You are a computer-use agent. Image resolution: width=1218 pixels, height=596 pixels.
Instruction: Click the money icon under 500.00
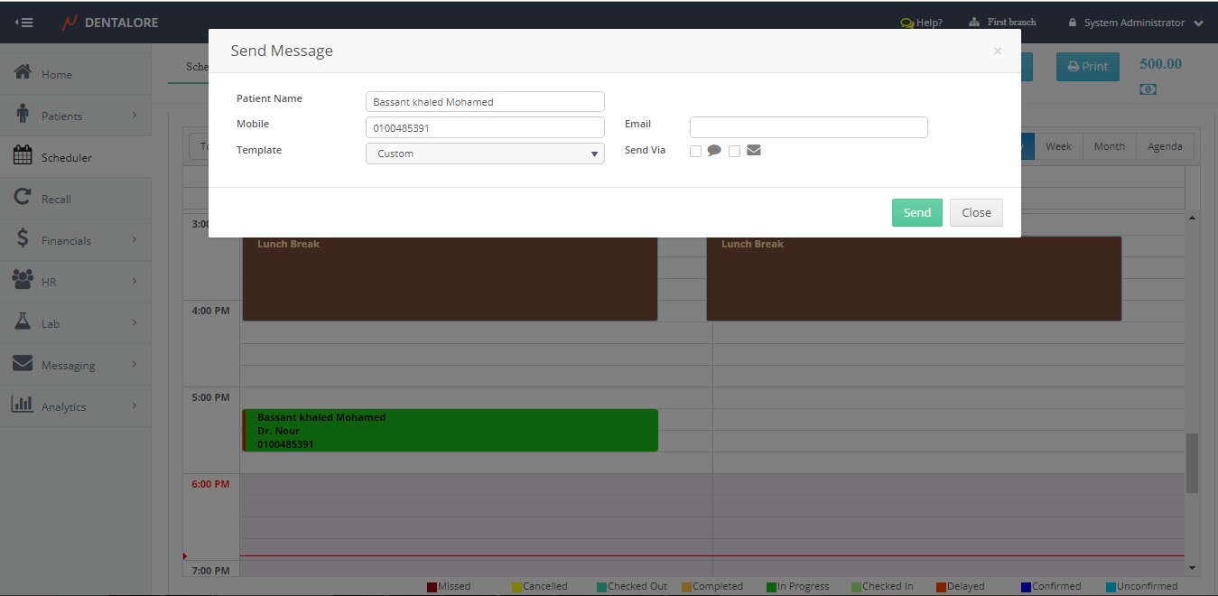tap(1148, 89)
